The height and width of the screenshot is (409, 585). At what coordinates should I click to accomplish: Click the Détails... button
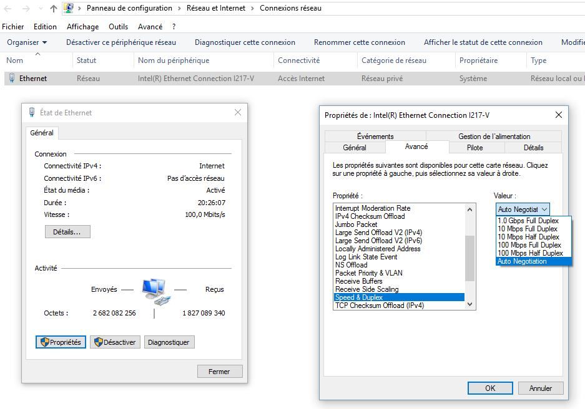[x=67, y=232]
